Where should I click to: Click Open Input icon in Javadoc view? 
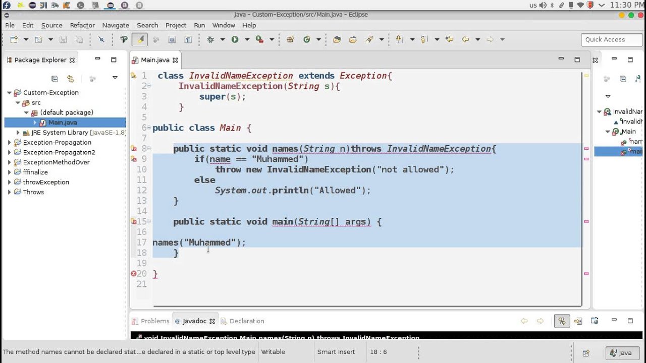tap(578, 321)
